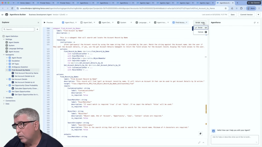Reload the page with browser refresh icon
262x147 pixels.
(x=12, y=8)
